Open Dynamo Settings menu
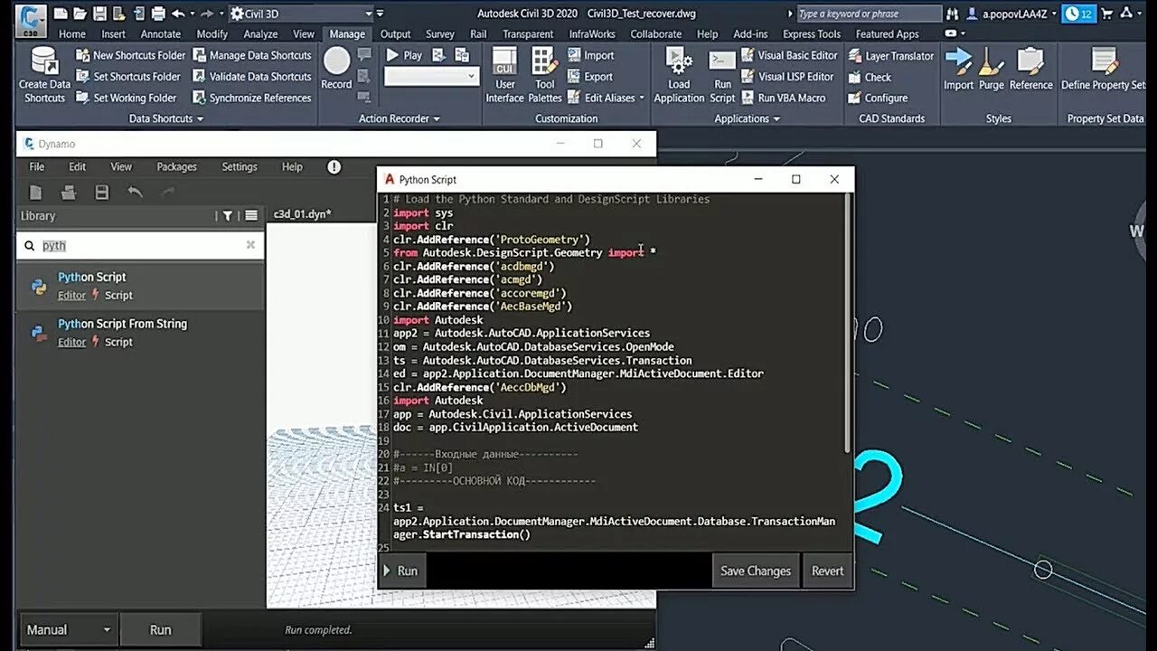Screen dimensions: 1157x651 (x=240, y=166)
